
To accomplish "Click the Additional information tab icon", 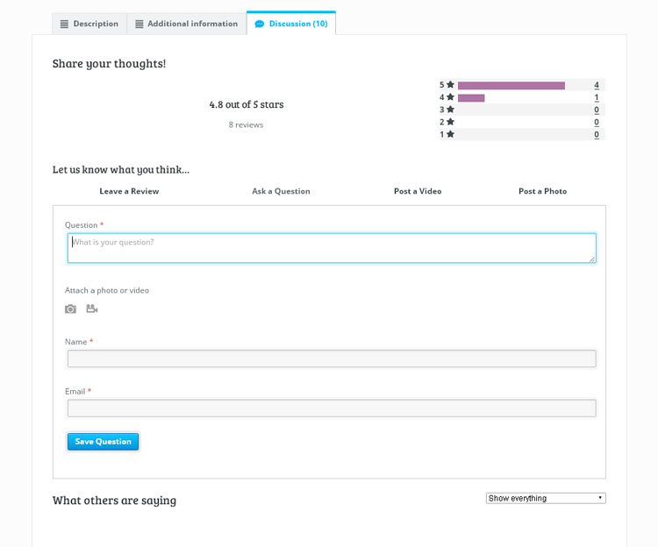I will click(139, 24).
